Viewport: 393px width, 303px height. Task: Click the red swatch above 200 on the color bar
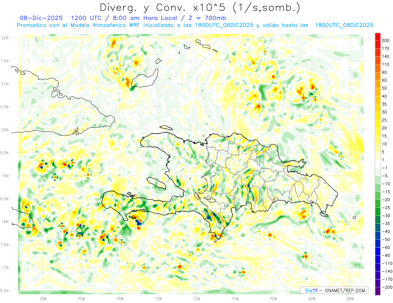[378, 37]
